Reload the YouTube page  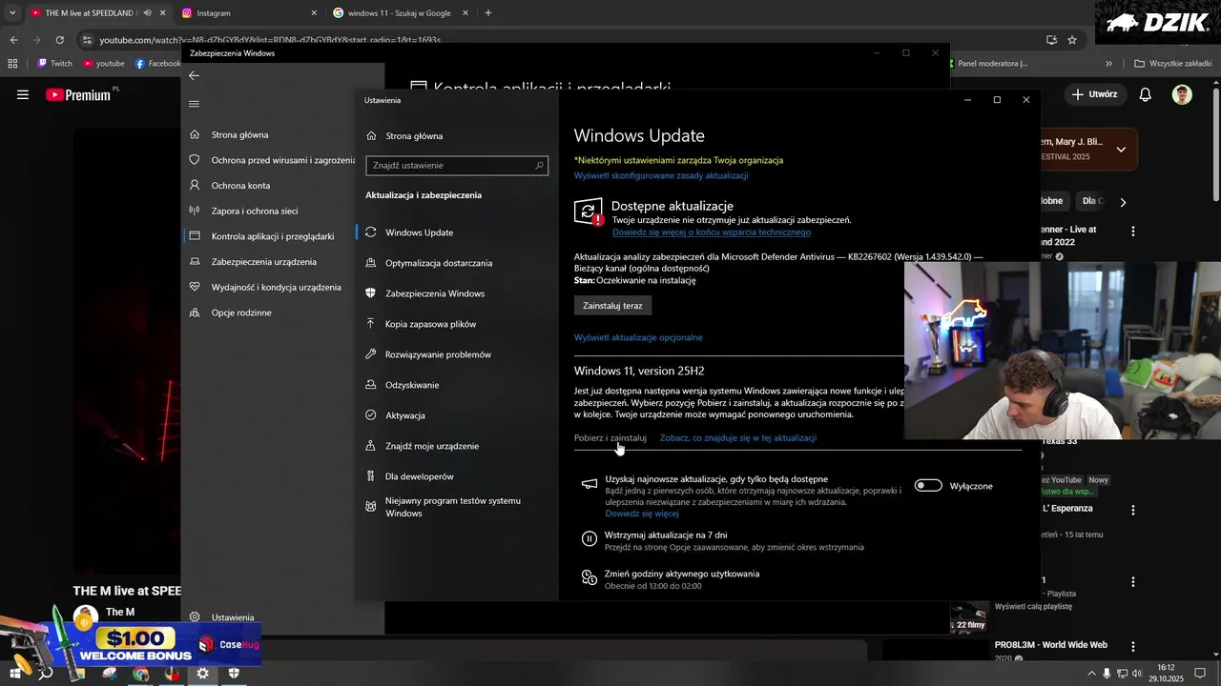tap(60, 40)
